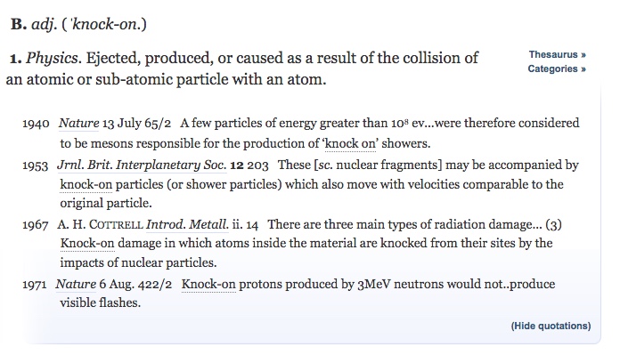Open the Thesaurus link
Viewport: 620px width, 363px height.
pos(557,54)
